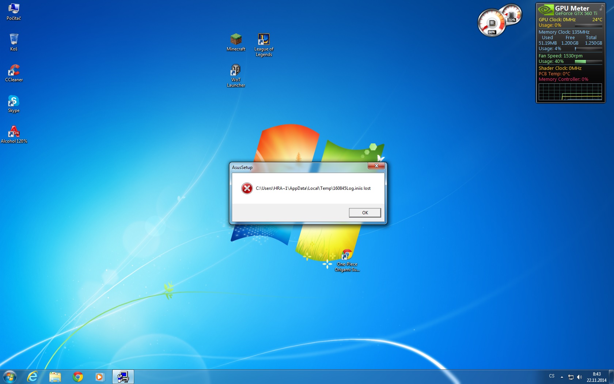
Task: Click the 1.250GB total memory value
Action: point(594,43)
